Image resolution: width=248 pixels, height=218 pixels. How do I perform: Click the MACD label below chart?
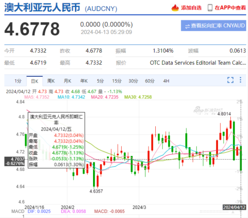(x=18, y=212)
